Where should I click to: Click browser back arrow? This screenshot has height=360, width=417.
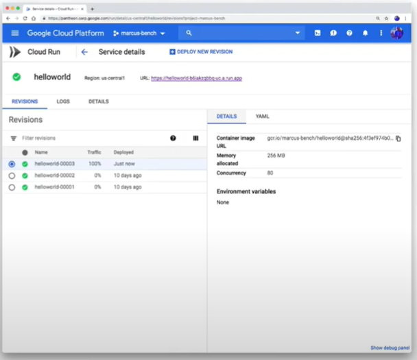click(8, 19)
